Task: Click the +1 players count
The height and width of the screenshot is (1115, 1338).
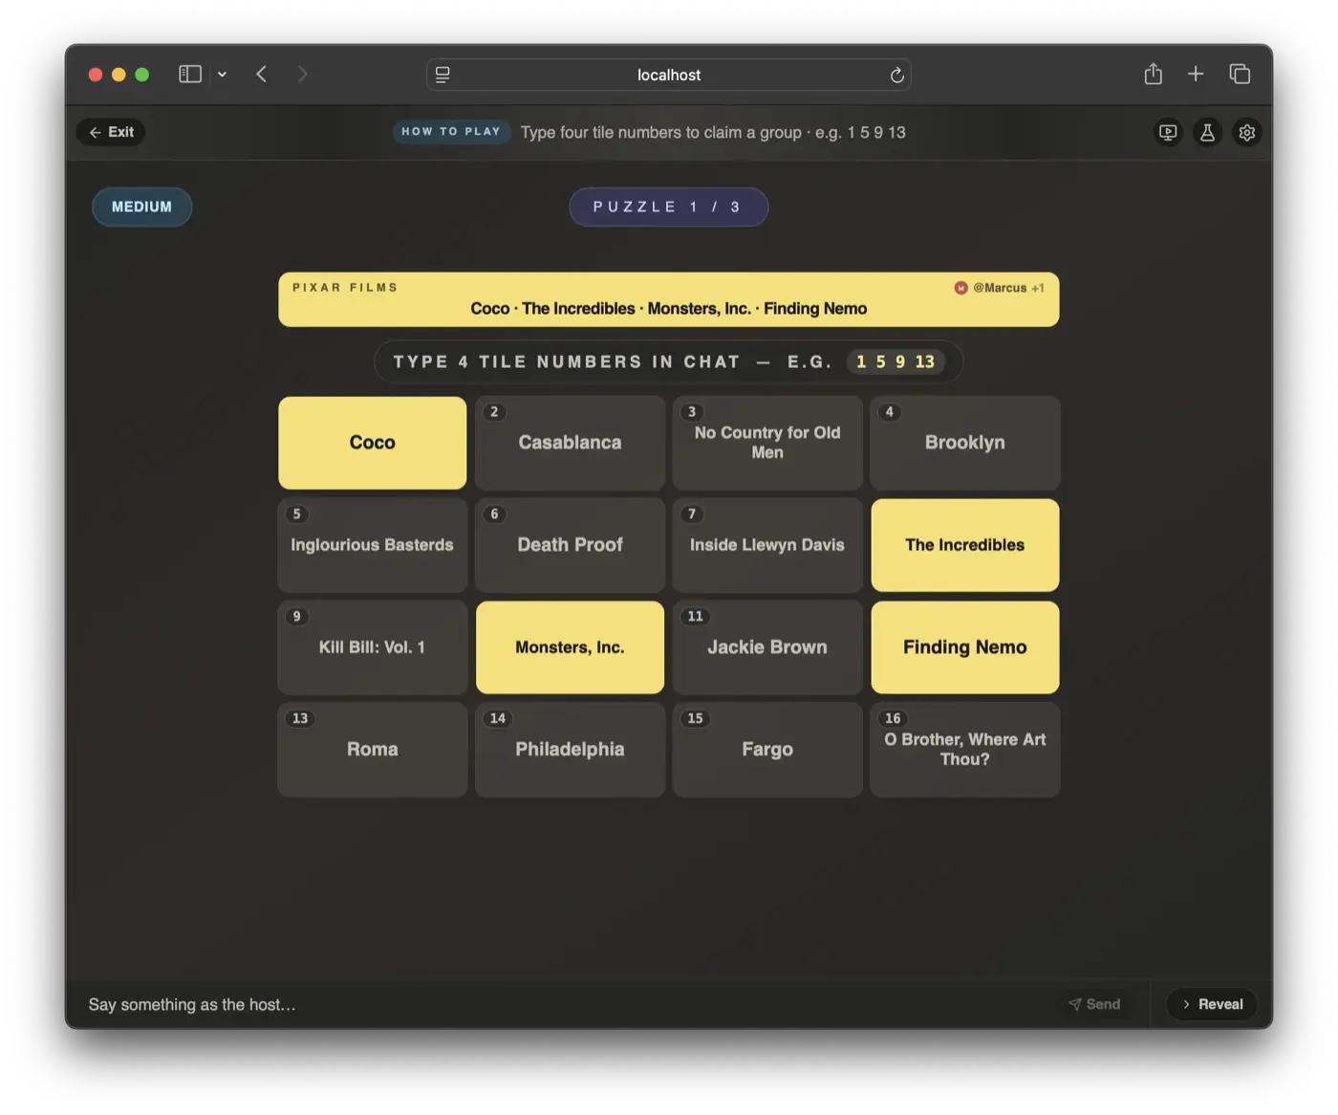Action: tap(1038, 288)
